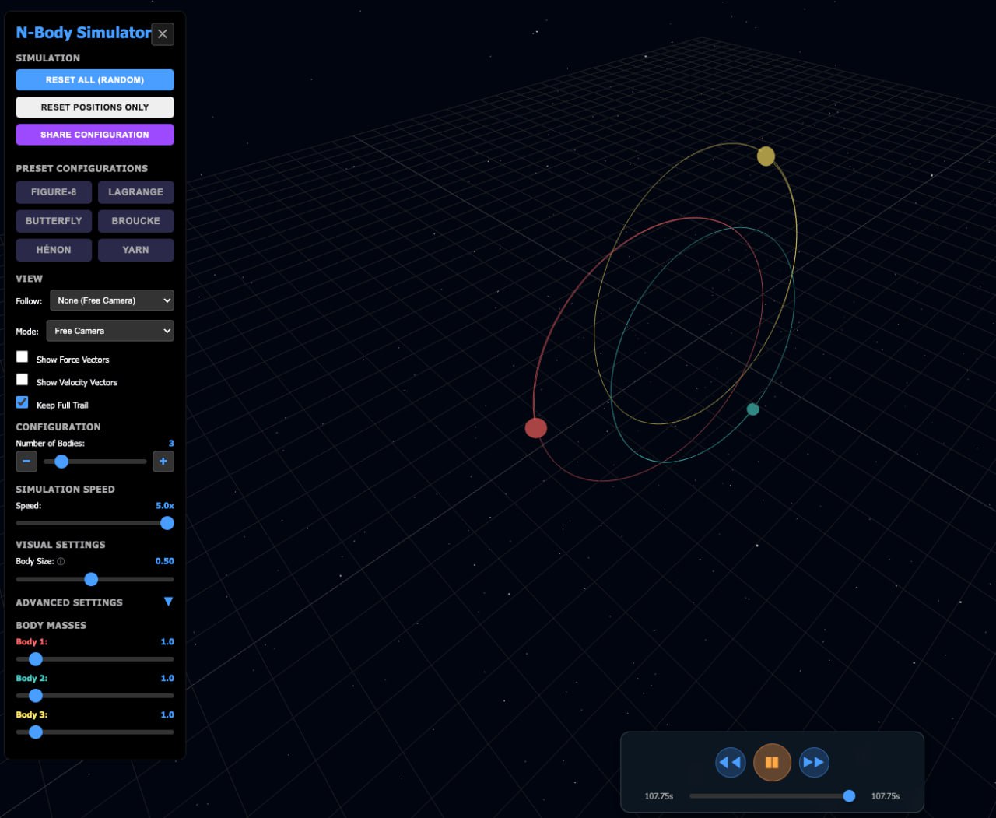Click the Body Size info icon
Viewport: 996px width, 818px height.
[61, 561]
